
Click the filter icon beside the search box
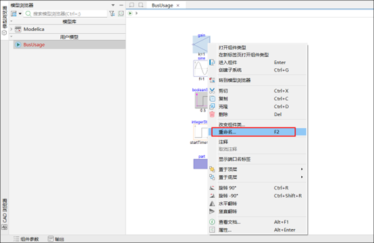[x=112, y=13]
